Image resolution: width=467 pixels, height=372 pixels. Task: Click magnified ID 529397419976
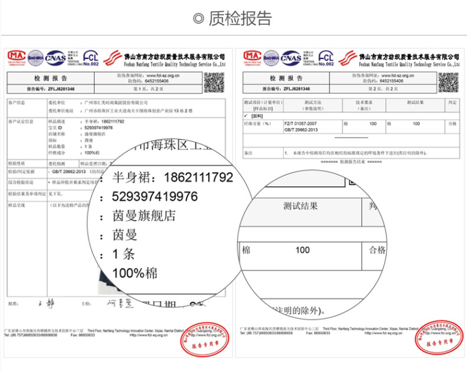(155, 197)
